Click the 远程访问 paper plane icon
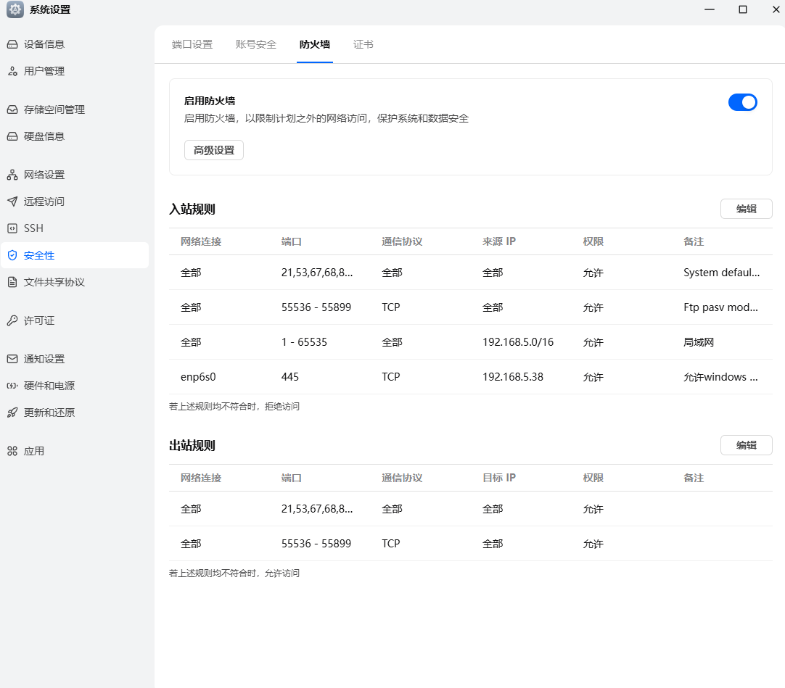Image resolution: width=785 pixels, height=688 pixels. pos(12,202)
